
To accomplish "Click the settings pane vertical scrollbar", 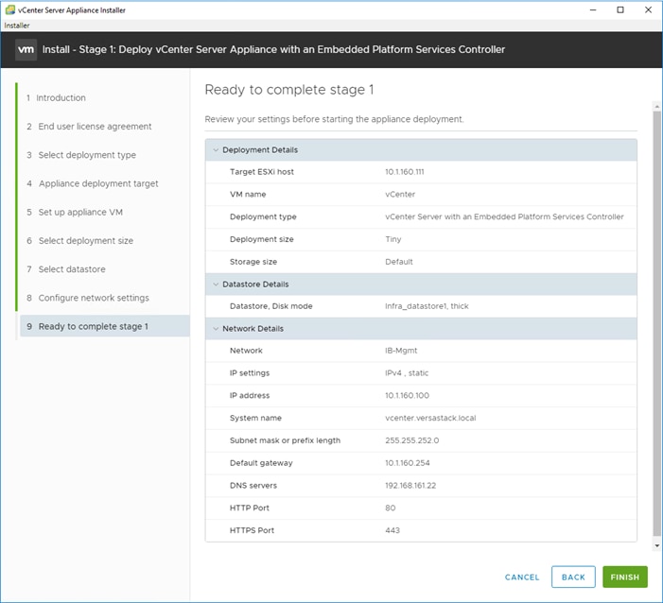I will coord(656,323).
